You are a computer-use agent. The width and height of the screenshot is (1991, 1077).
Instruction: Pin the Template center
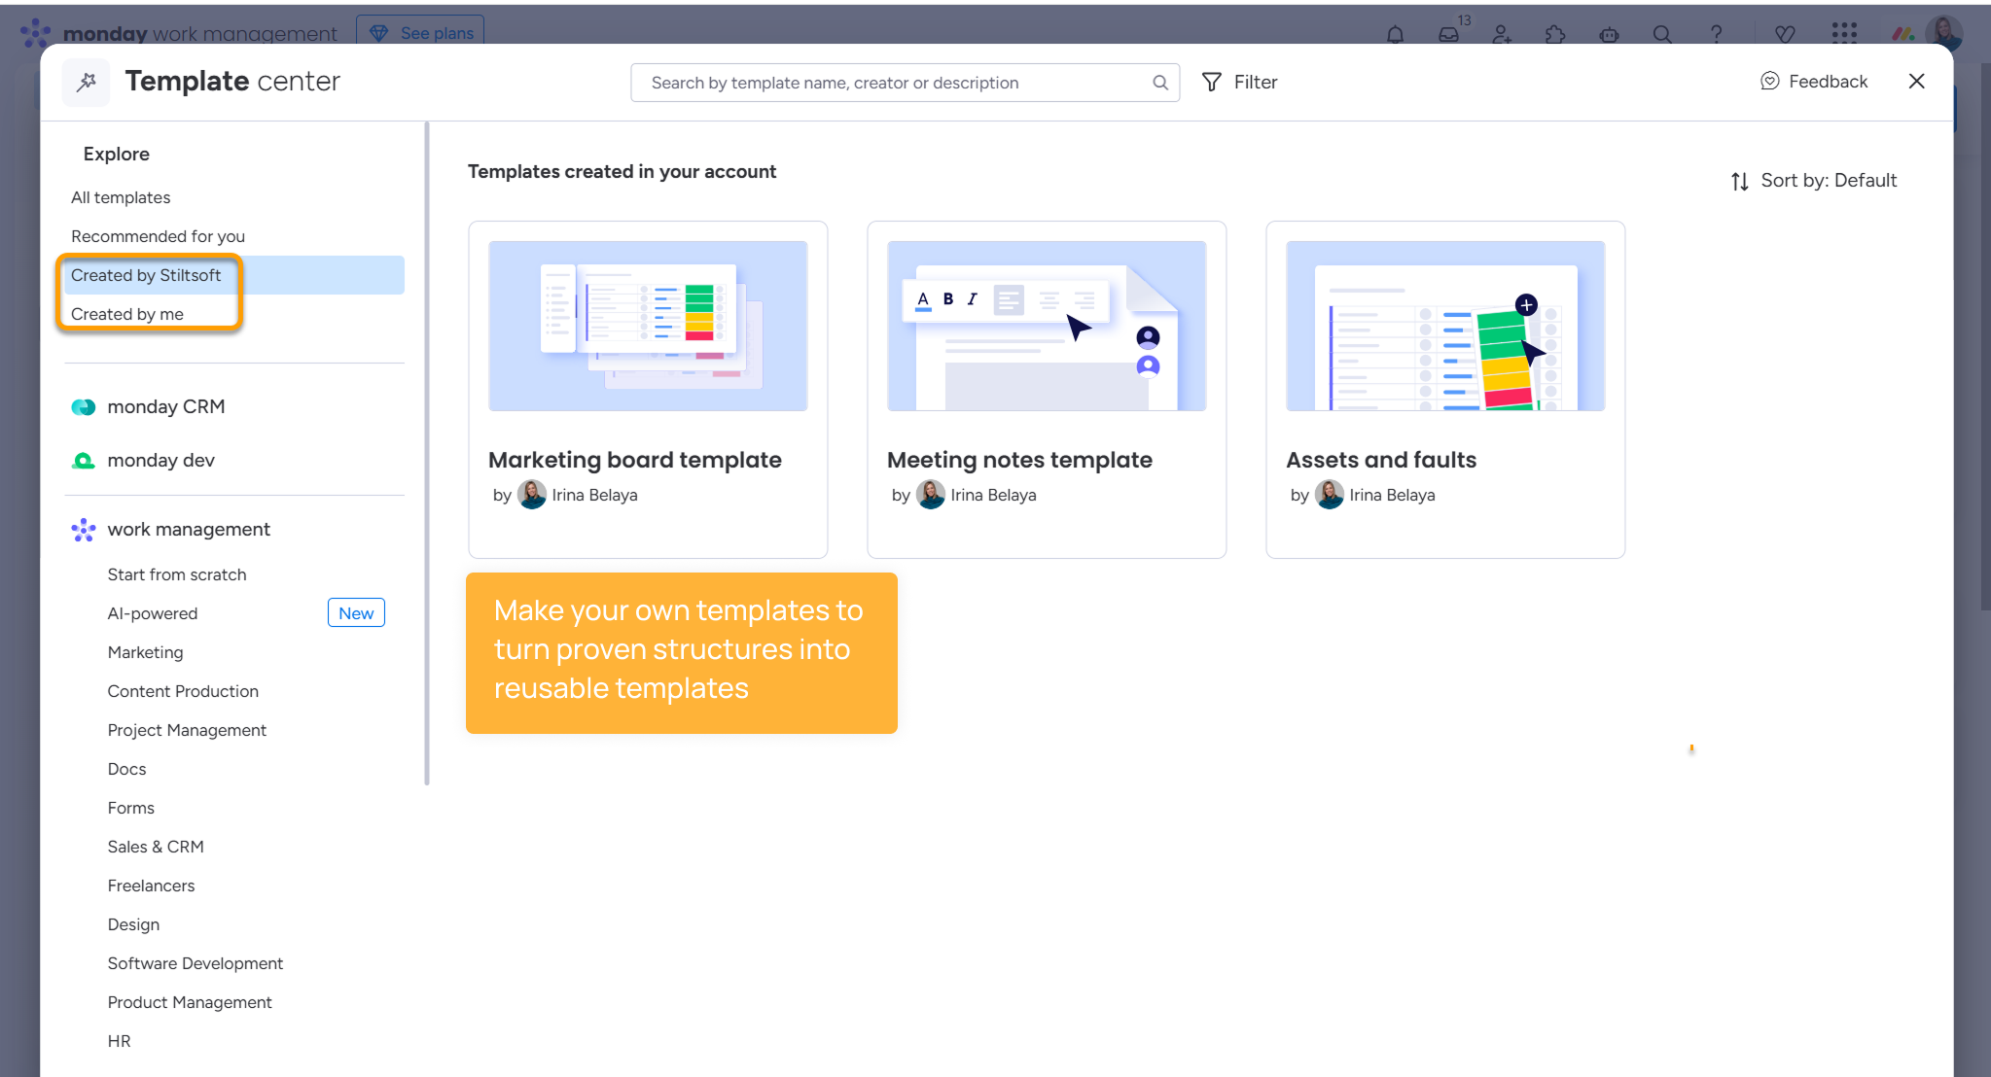pos(86,82)
